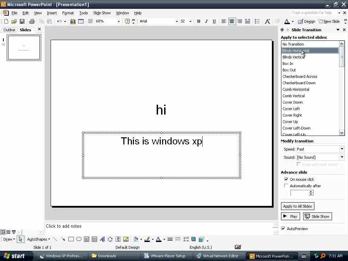This screenshot has height=261, width=348.
Task: Open the AutoShapes menu
Action: (x=38, y=239)
